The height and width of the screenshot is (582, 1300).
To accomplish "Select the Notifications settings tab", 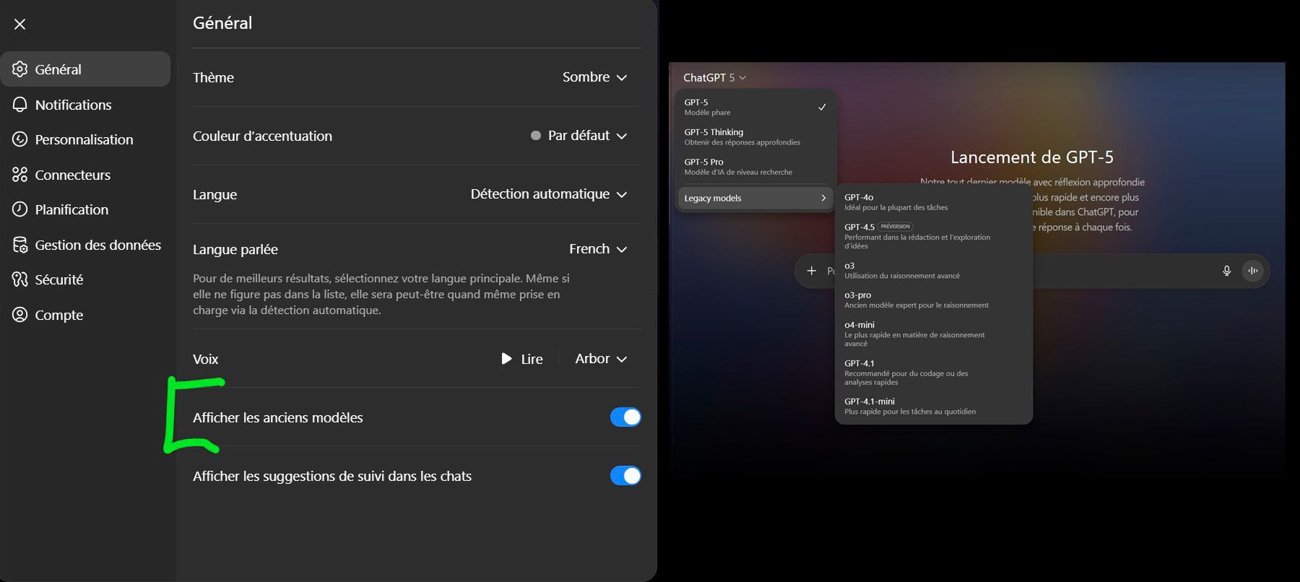I will [85, 105].
